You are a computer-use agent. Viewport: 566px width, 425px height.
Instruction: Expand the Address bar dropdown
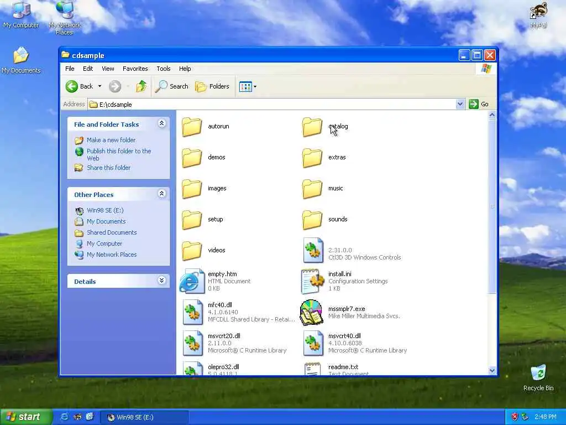460,104
